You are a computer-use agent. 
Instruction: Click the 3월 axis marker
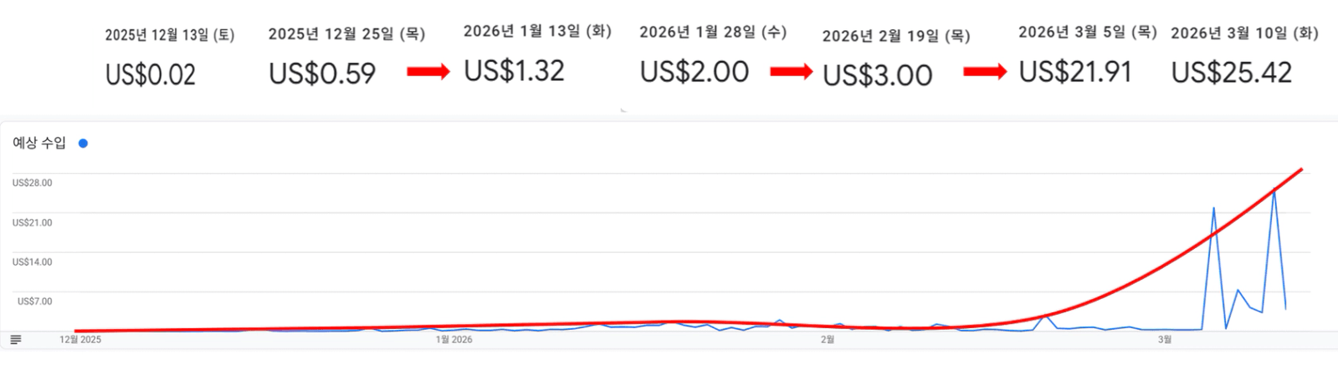[1164, 339]
